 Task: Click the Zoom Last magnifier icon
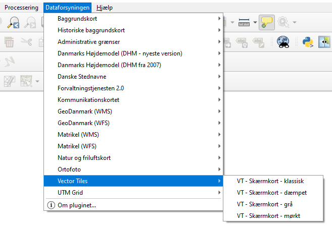coord(13,22)
